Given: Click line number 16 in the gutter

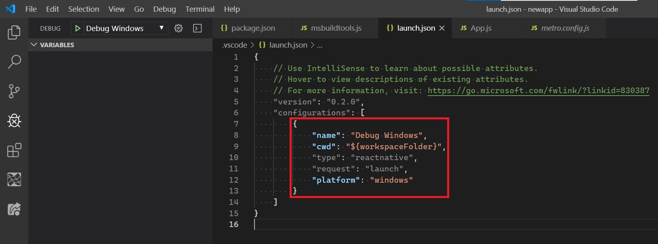Looking at the screenshot, I should click(234, 224).
